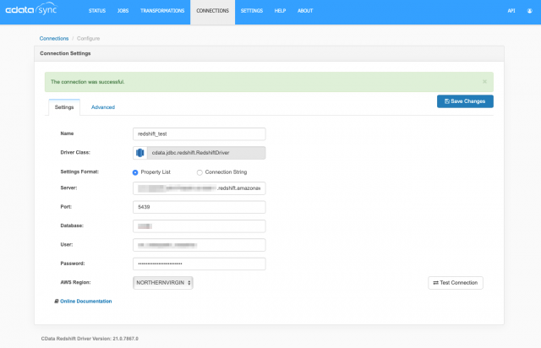Viewport: 541px width, 348px height.
Task: Open the AWS Region dropdown
Action: (x=163, y=283)
